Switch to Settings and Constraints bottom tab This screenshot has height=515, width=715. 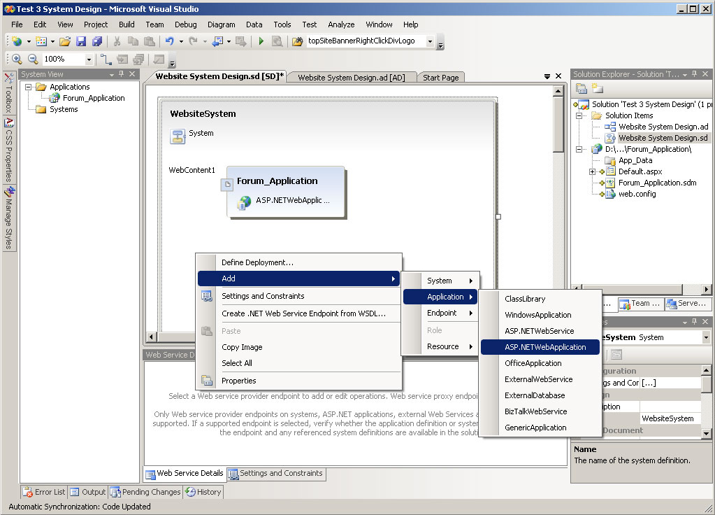click(276, 474)
